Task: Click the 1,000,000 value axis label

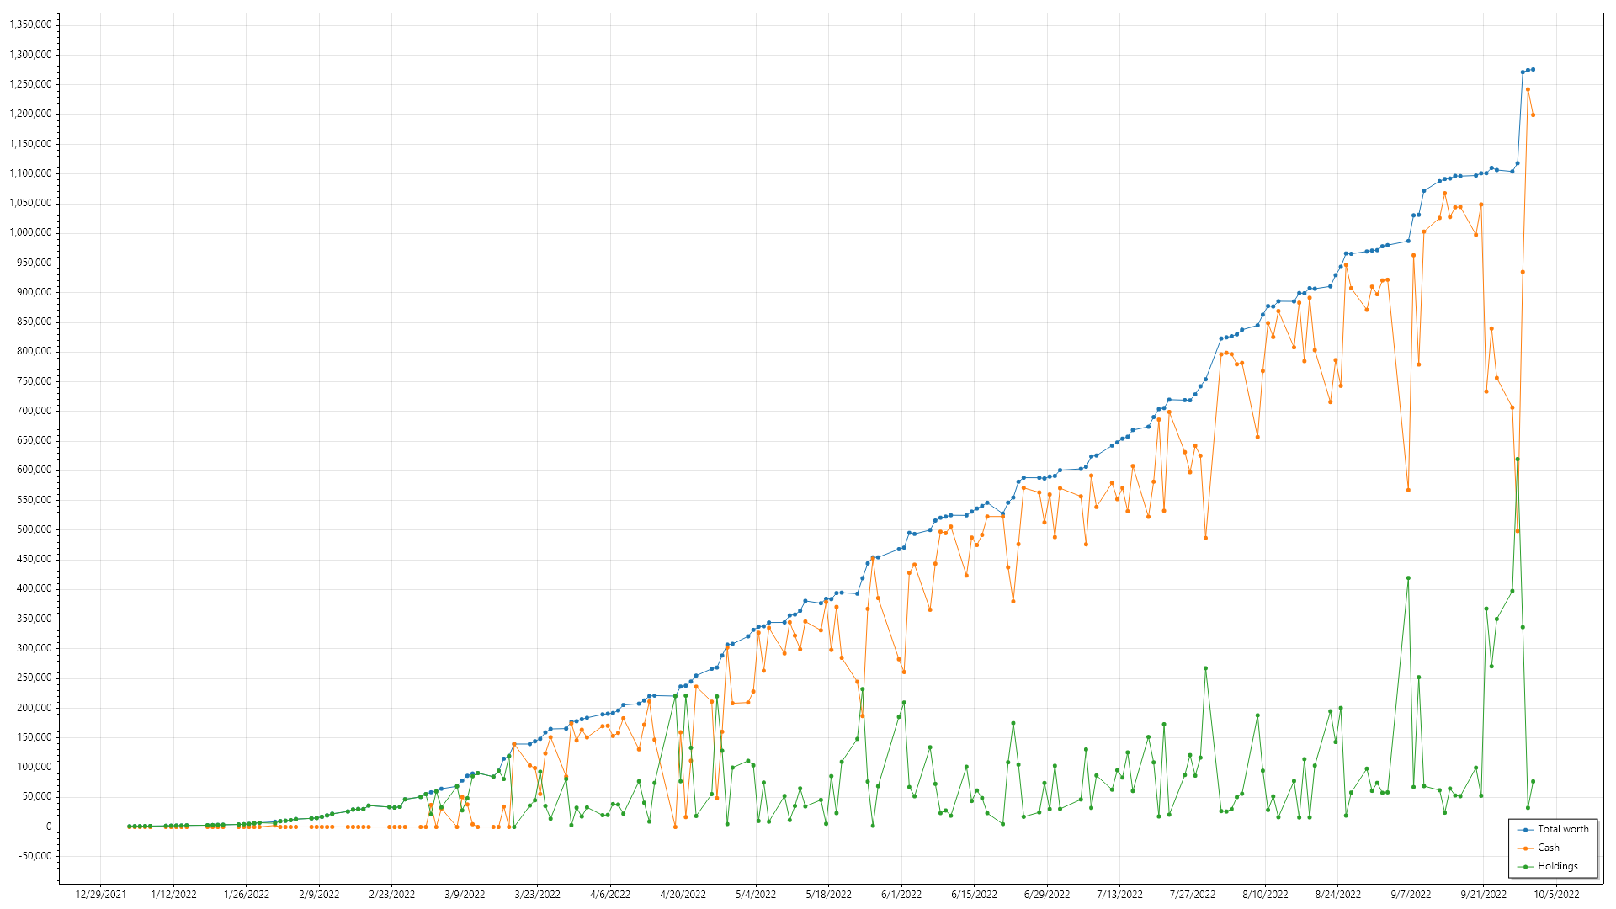Action: tap(30, 233)
